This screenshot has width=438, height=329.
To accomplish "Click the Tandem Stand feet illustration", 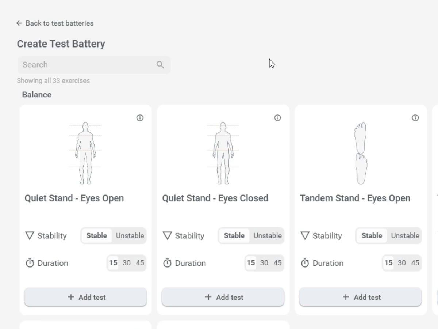I will pyautogui.click(x=361, y=154).
